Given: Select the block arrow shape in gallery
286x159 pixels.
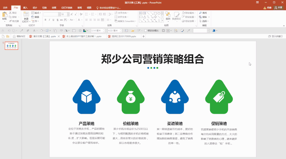Looking at the screenshot, I should click(155, 17).
